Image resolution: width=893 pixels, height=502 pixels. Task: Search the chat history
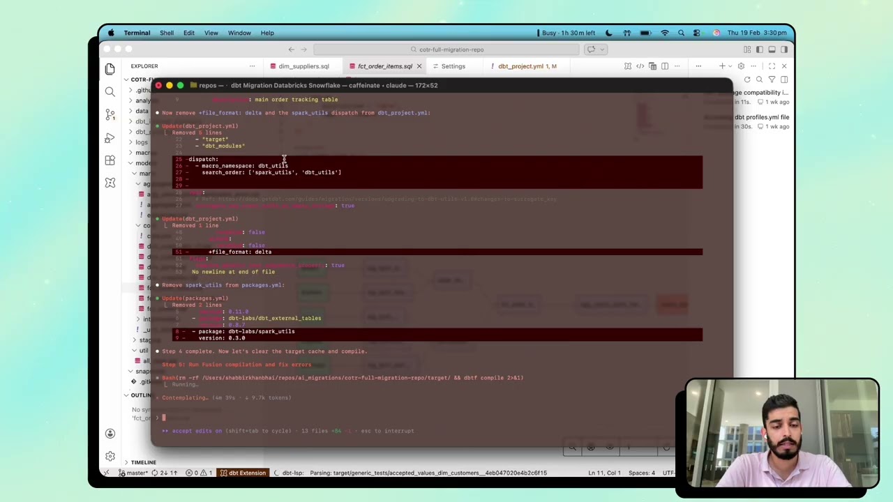point(759,79)
